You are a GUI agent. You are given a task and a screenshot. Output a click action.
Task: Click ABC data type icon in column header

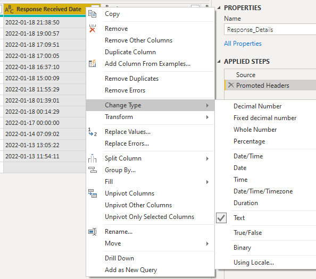9,9
